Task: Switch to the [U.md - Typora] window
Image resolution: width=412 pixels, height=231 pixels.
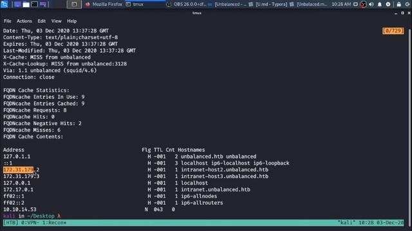Action: (268, 4)
